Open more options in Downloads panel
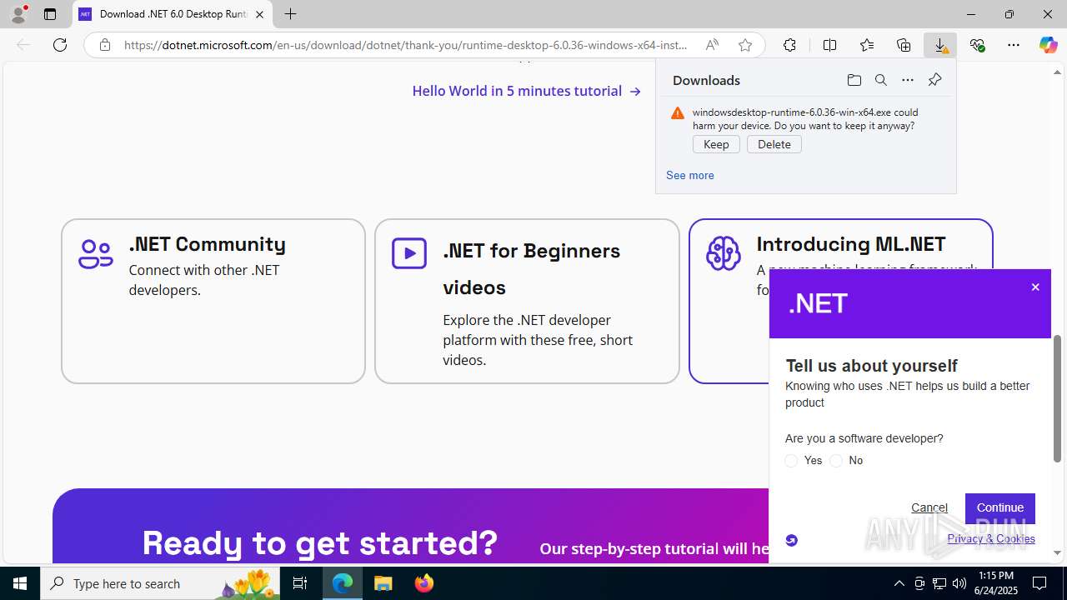 pos(908,80)
